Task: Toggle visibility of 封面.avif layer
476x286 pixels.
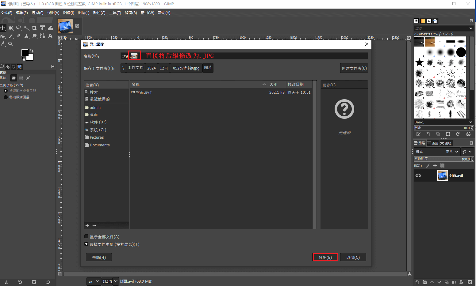Action: tap(418, 175)
